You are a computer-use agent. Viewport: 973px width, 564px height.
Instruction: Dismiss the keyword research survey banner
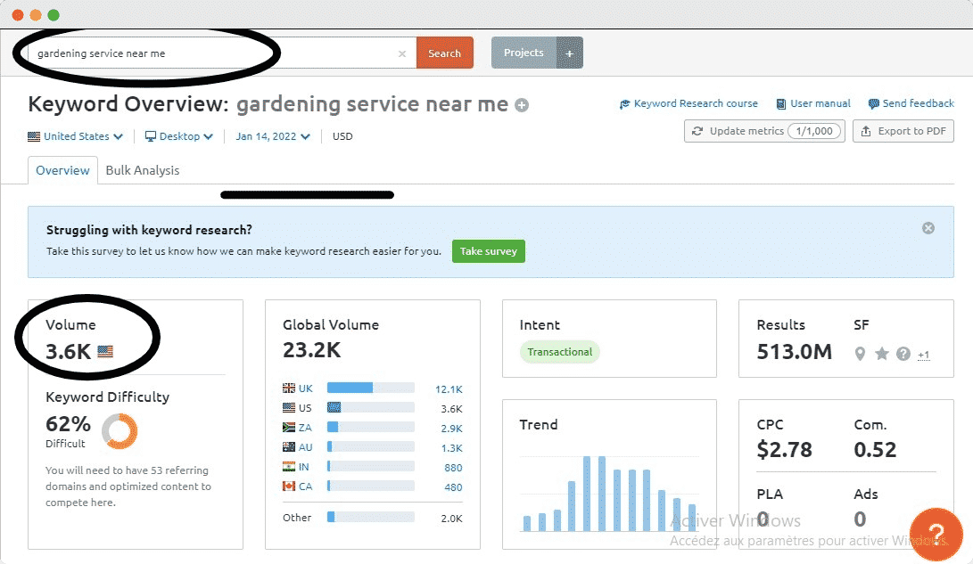click(928, 228)
